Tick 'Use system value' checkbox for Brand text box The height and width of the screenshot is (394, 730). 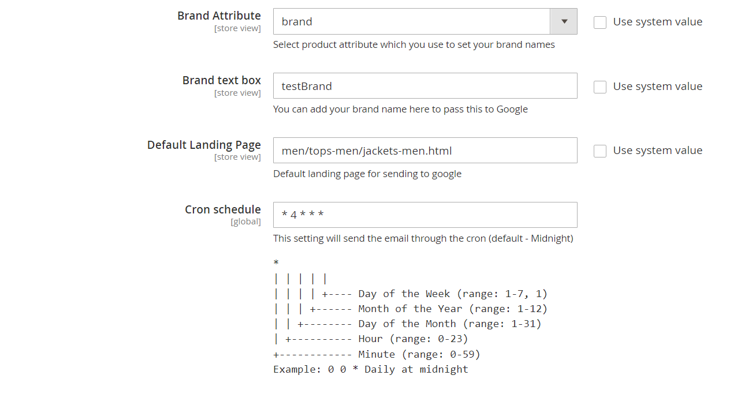(600, 87)
